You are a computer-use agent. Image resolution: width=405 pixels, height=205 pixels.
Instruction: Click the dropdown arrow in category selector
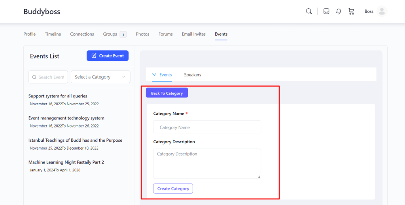[x=123, y=77]
